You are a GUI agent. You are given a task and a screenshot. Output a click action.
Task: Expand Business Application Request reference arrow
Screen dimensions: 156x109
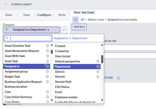click(48, 82)
